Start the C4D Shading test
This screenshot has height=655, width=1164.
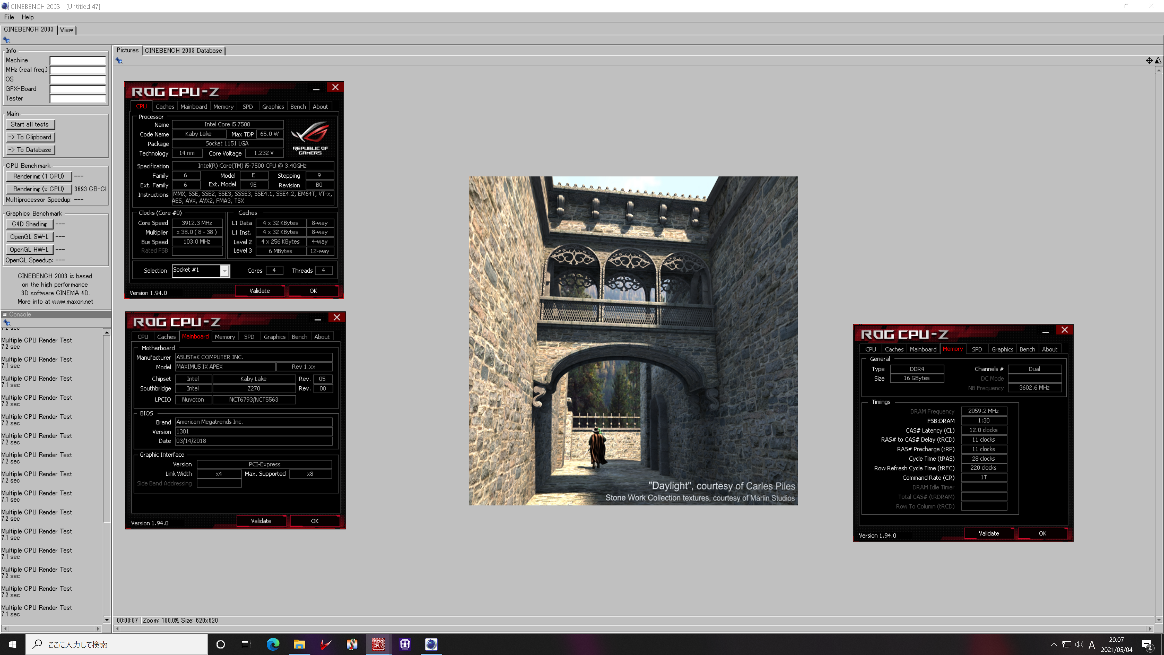(29, 224)
